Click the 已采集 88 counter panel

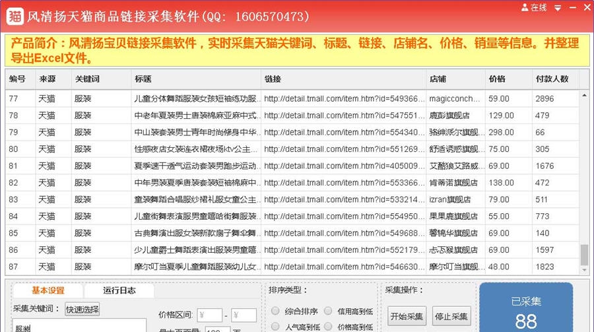(526, 308)
